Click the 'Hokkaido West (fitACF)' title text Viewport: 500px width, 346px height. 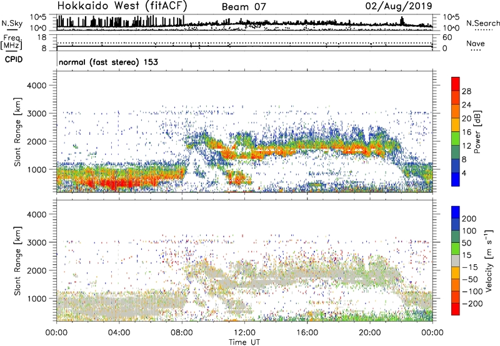coord(122,6)
